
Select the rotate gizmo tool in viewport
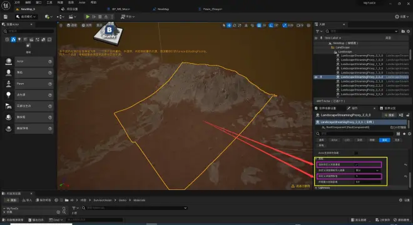tap(235, 25)
